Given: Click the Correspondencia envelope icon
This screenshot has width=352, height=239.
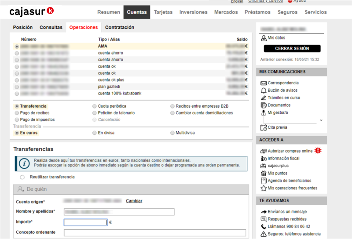Looking at the screenshot, I should pos(264,83).
